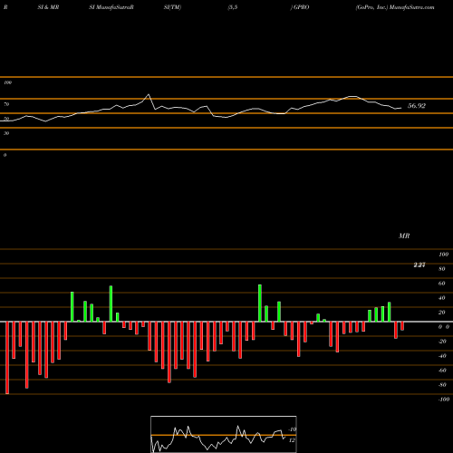The image size is (453, 453).
Task: Click the 'SI & MR' header text
Action: pyautogui.click(x=48, y=7)
